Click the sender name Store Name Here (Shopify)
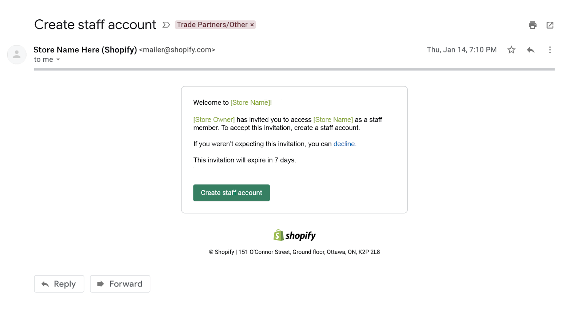The width and height of the screenshot is (582, 318). pyautogui.click(x=85, y=50)
